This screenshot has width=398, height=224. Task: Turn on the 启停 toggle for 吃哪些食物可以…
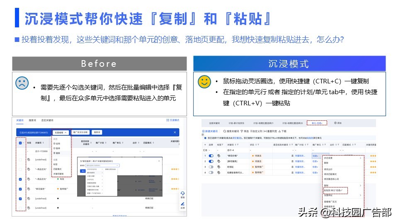click(211, 173)
